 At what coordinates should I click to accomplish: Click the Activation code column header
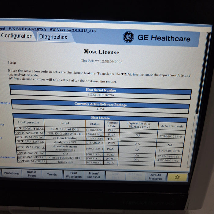tap(172, 126)
